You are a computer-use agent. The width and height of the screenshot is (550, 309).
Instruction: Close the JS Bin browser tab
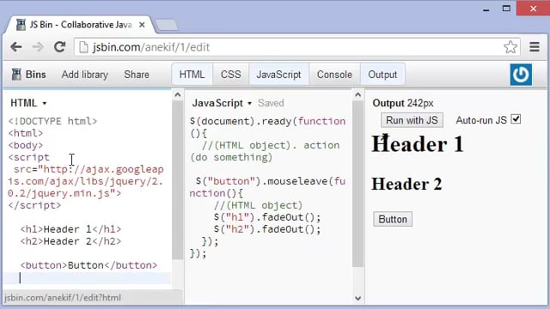click(x=142, y=25)
